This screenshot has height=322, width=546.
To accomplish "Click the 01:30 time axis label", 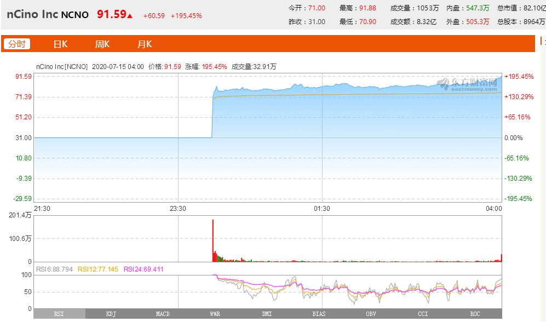I will pyautogui.click(x=322, y=208).
